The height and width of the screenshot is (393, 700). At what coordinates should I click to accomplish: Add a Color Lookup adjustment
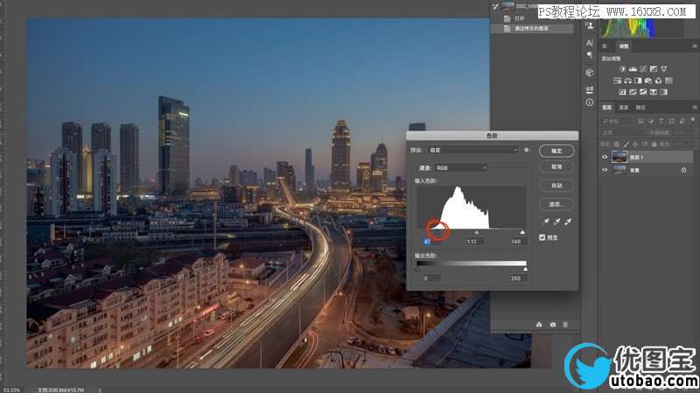tap(668, 81)
